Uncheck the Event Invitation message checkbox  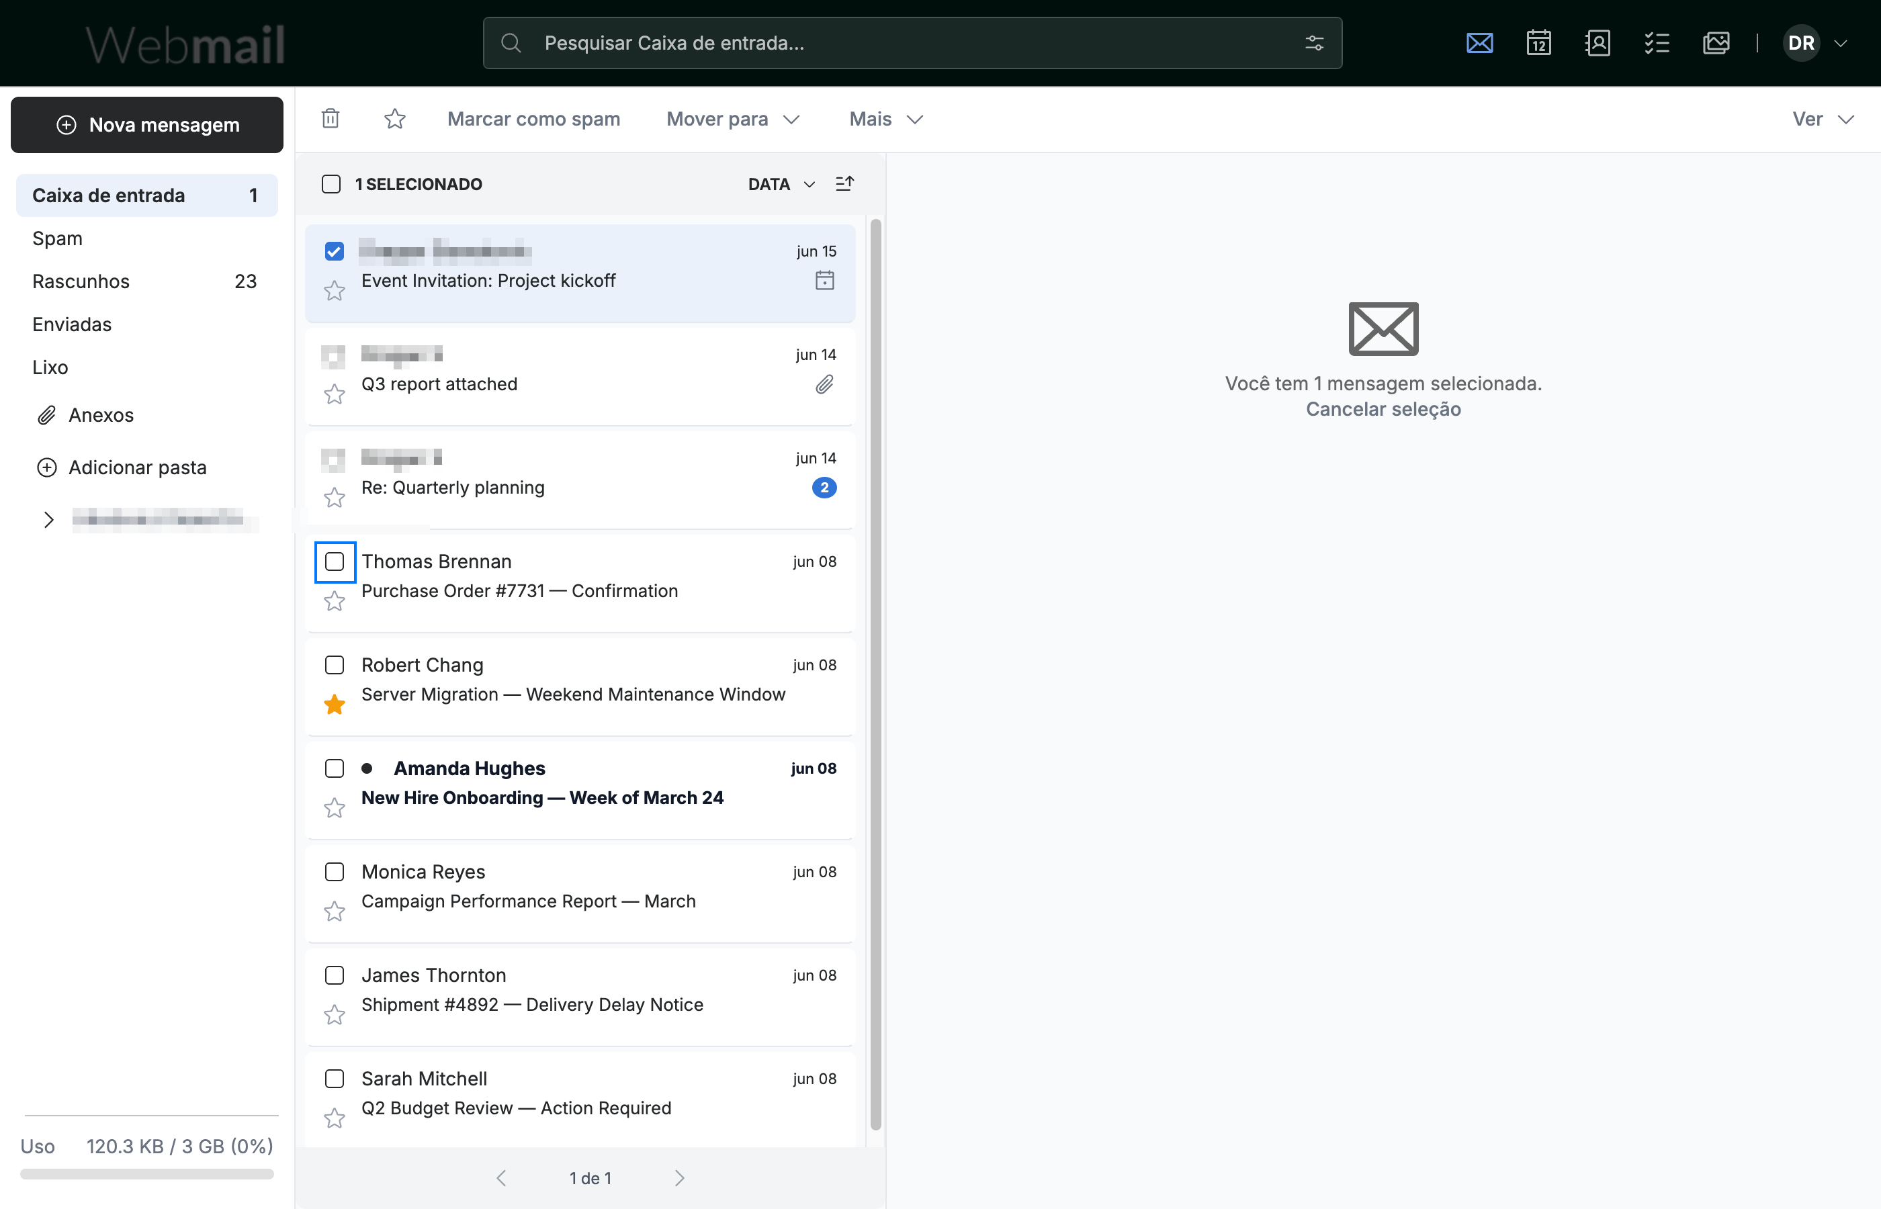tap(335, 251)
